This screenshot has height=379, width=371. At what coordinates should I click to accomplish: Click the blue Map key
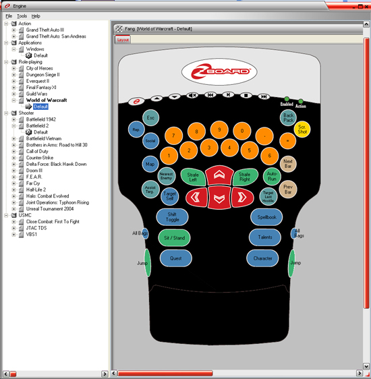(x=150, y=164)
